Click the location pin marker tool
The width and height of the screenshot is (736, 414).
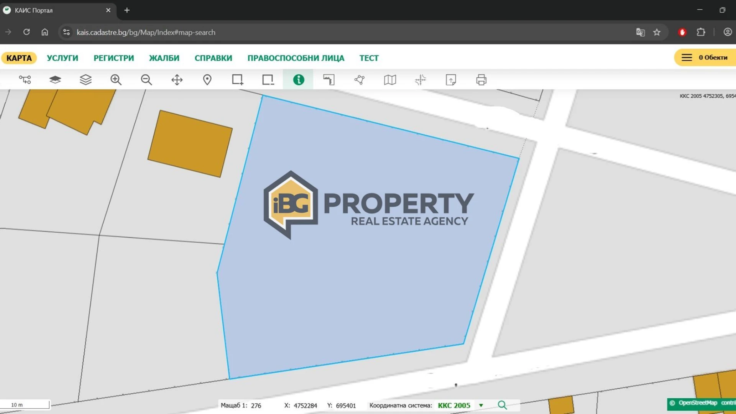tap(207, 80)
